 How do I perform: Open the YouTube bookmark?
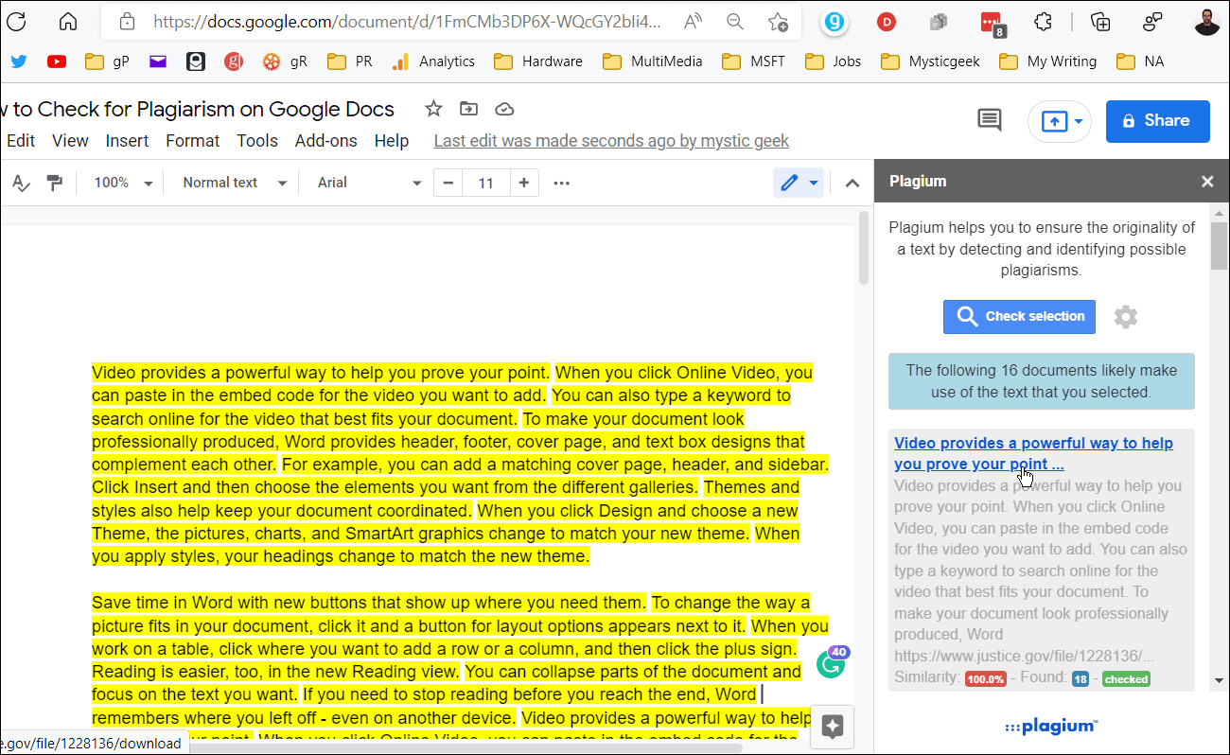click(x=57, y=61)
